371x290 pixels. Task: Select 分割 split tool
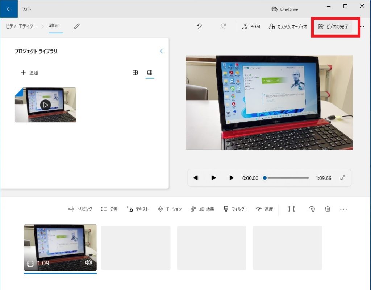click(109, 209)
